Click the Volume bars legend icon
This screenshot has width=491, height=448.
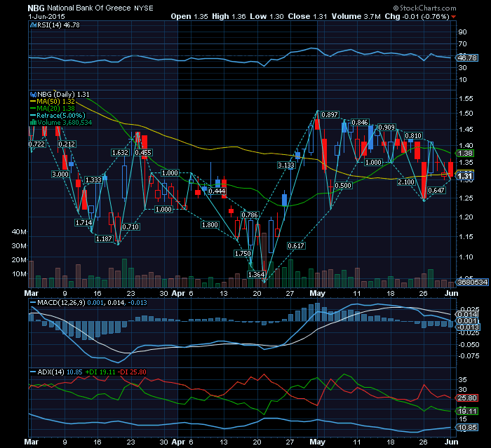(x=33, y=123)
